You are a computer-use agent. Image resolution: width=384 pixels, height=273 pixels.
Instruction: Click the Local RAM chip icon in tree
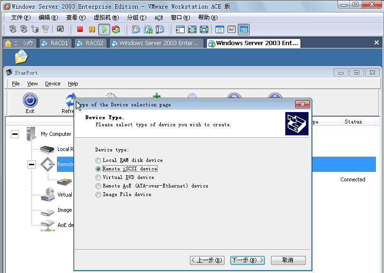[x=47, y=149]
